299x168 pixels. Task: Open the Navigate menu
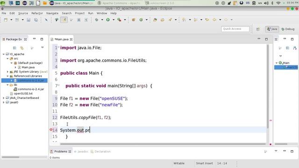click(52, 13)
